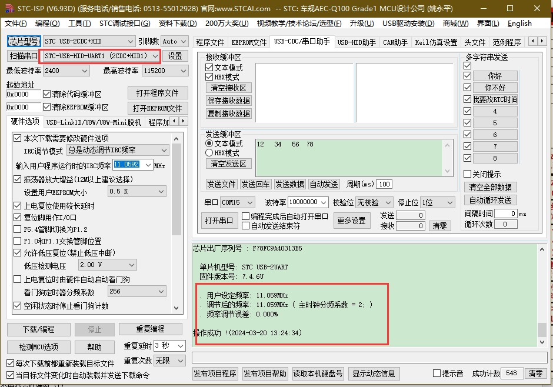Click the 周期(ms) input field
553x387 pixels.
[384, 184]
